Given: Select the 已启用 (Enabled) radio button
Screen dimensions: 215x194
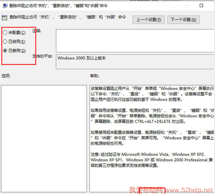Looking at the screenshot, I should (x=5, y=42).
